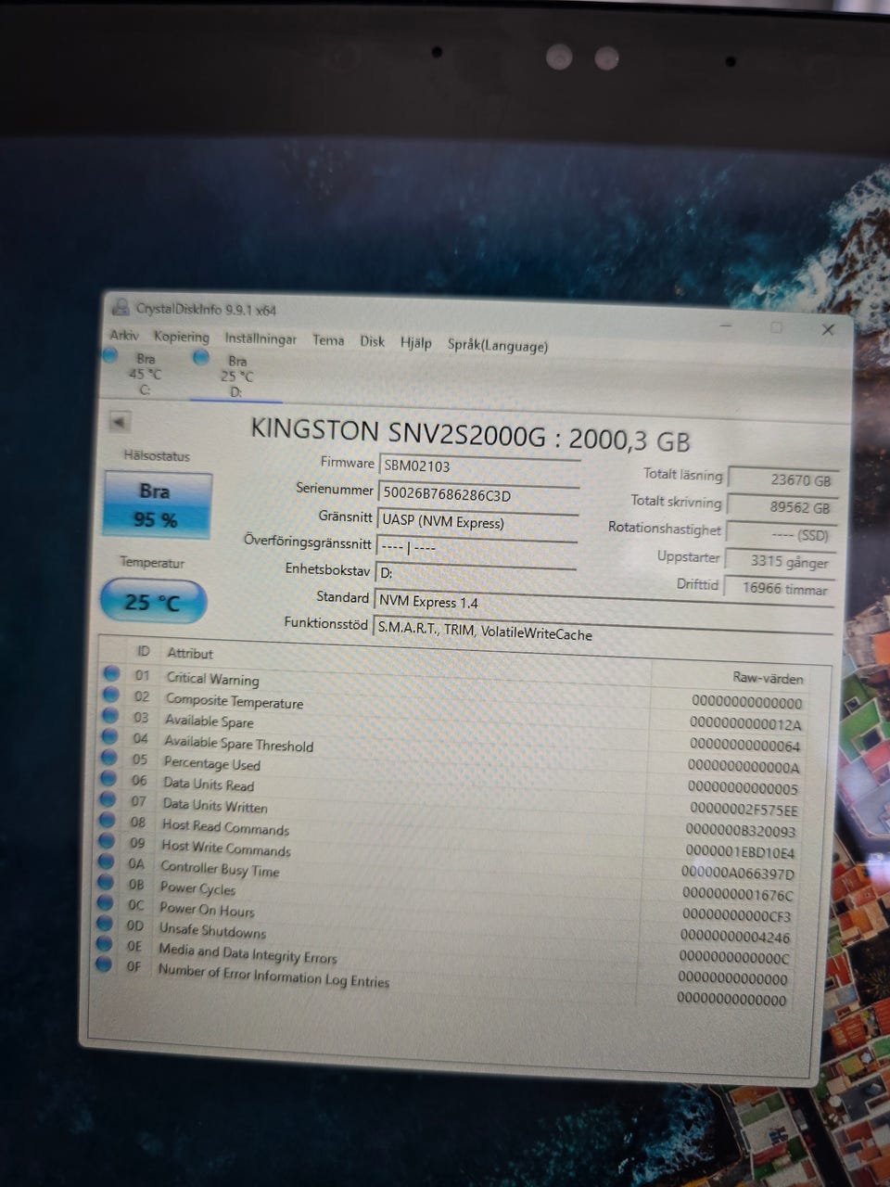Click the blue status circle for Available Spare
The width and height of the screenshot is (890, 1187).
coord(110,716)
